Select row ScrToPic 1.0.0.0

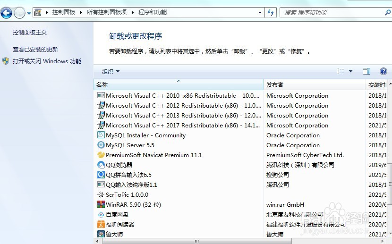tap(240, 194)
